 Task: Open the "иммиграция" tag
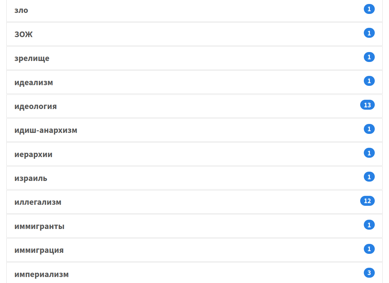39,250
